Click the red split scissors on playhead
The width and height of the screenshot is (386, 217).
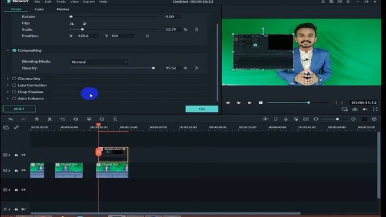point(98,152)
